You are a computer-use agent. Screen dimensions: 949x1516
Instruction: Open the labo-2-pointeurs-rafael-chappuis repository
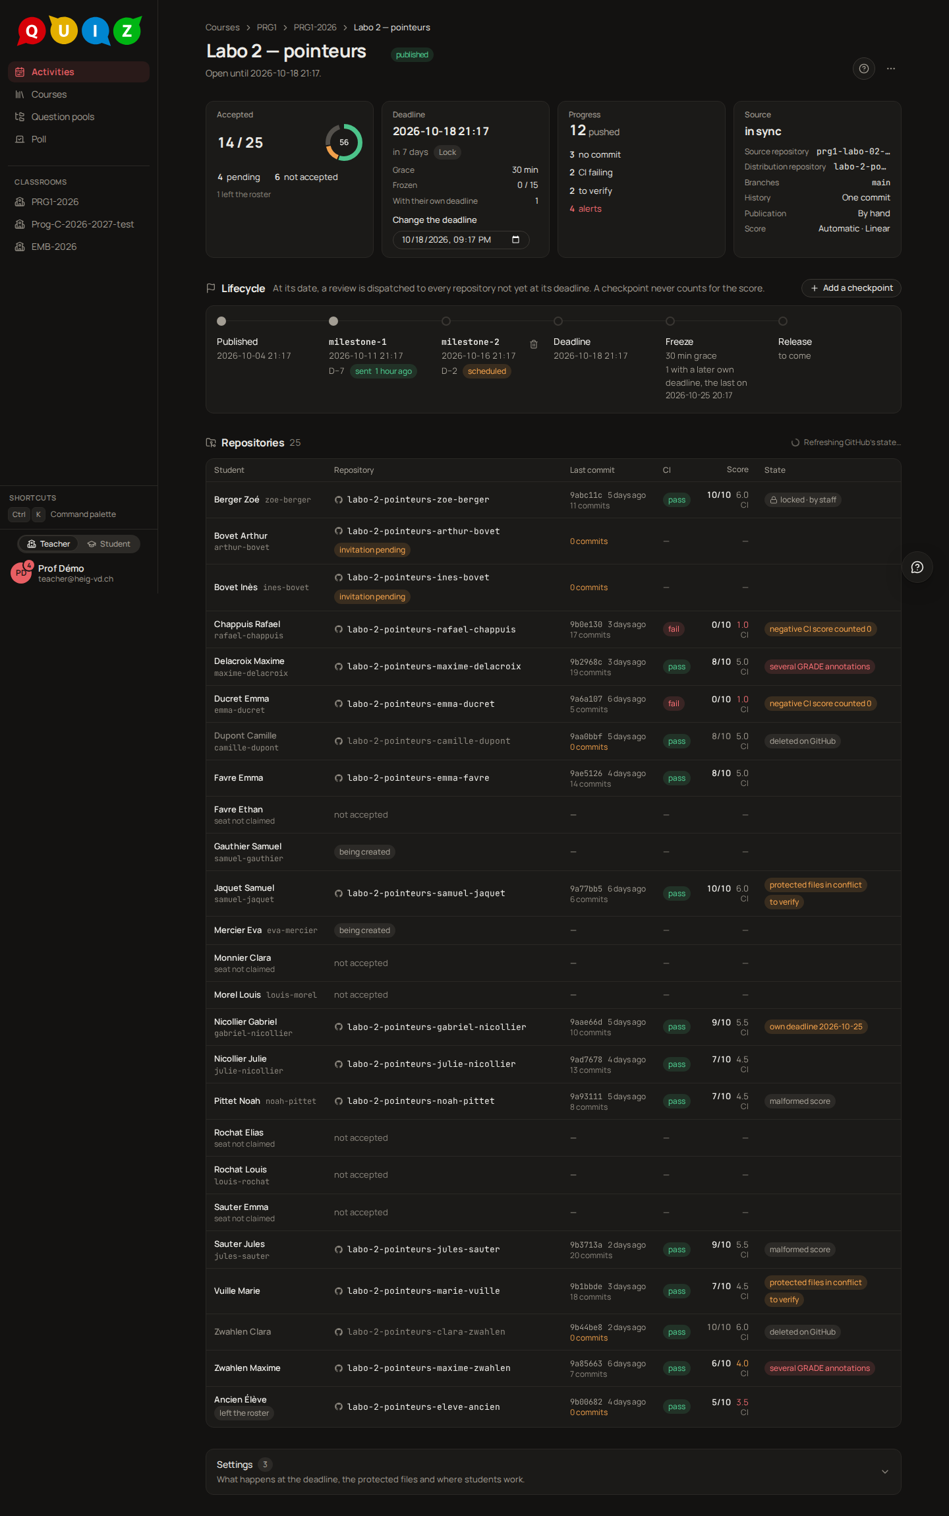coord(431,630)
